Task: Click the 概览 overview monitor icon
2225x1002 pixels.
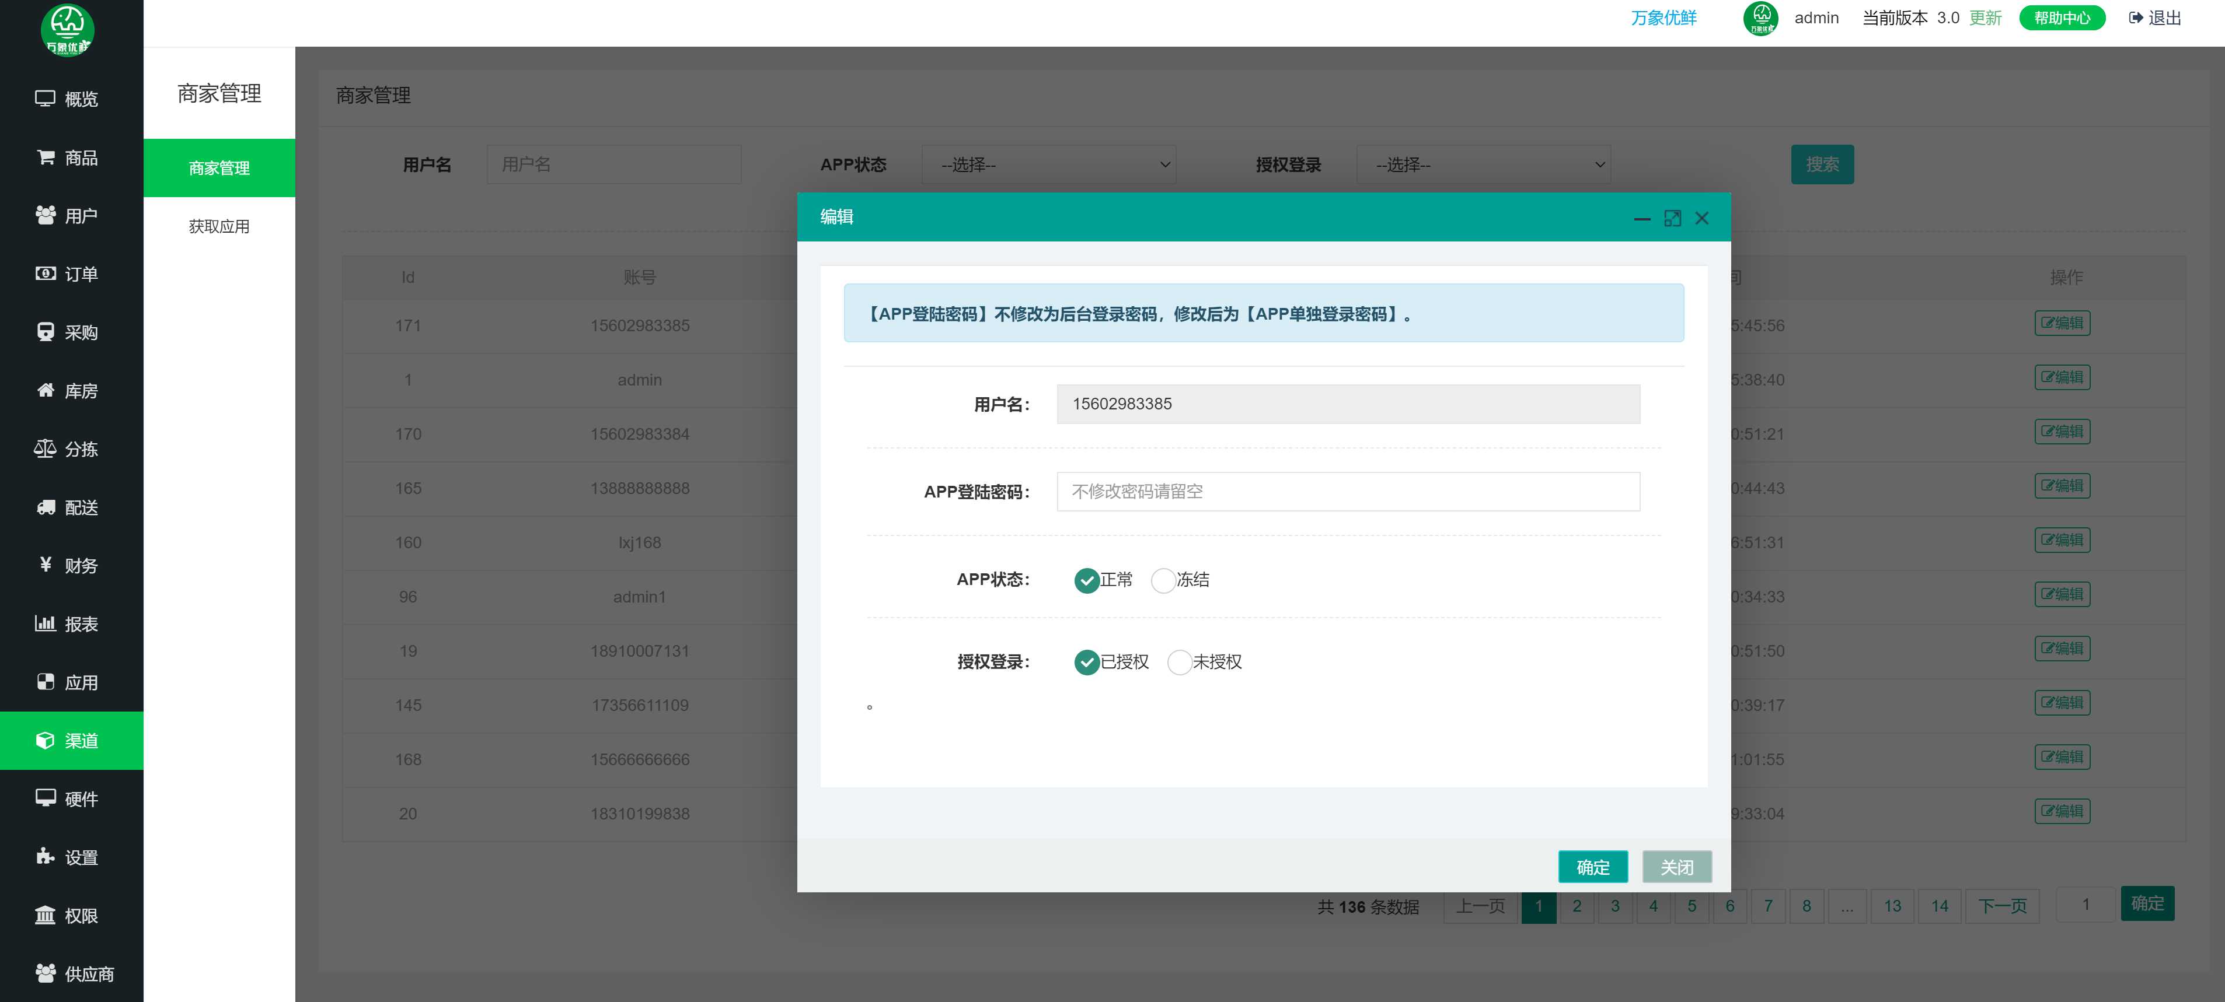Action: 45,99
